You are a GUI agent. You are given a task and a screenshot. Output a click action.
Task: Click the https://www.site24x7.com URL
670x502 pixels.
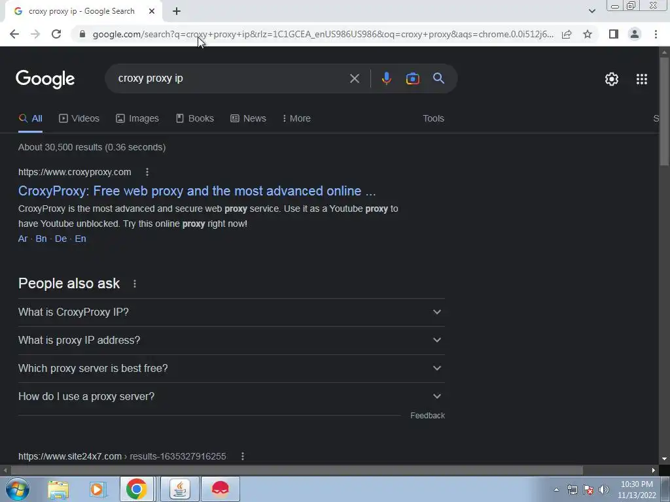[x=70, y=456]
